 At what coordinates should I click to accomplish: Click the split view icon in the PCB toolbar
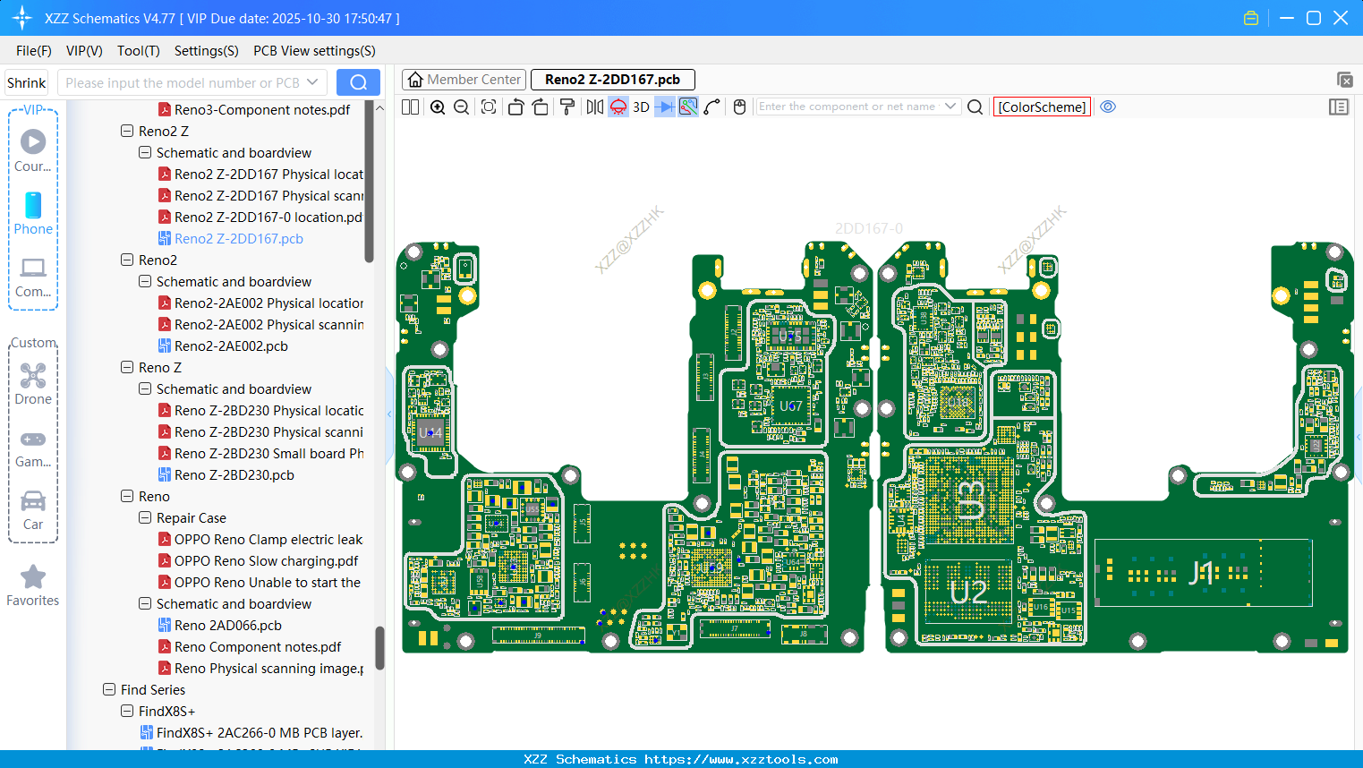[411, 107]
